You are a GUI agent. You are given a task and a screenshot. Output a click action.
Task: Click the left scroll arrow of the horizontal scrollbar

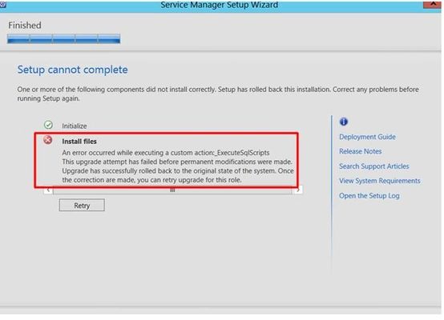pos(48,190)
